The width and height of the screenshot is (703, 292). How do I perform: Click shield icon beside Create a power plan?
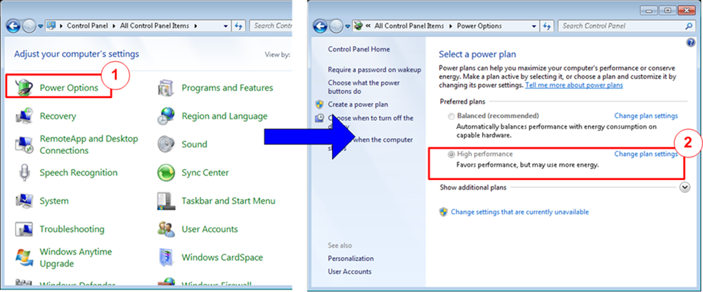(x=319, y=104)
